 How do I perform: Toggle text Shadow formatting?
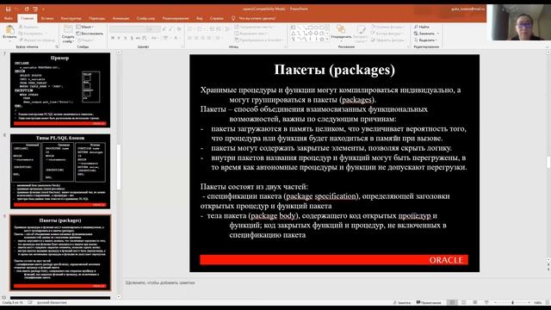tap(132, 38)
